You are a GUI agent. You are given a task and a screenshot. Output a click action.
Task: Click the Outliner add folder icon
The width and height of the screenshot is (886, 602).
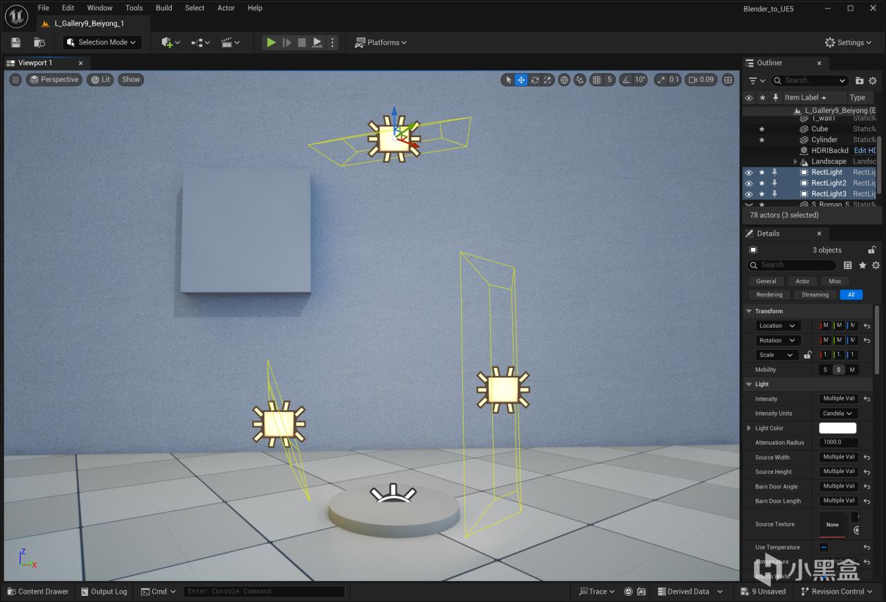[x=859, y=80]
